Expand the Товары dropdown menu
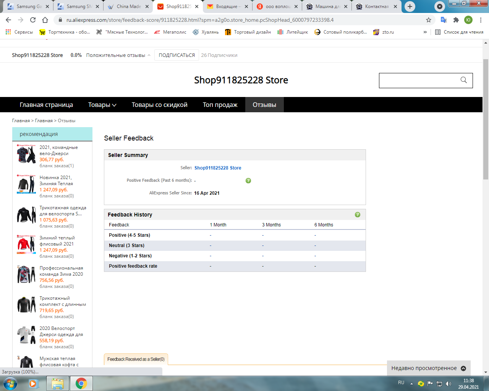 (102, 105)
